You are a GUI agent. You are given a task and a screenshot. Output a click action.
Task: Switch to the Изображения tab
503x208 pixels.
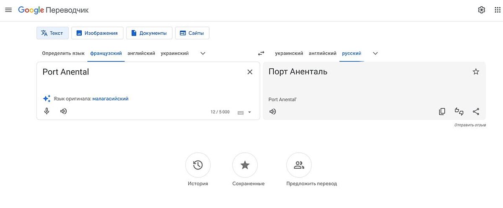coord(97,33)
